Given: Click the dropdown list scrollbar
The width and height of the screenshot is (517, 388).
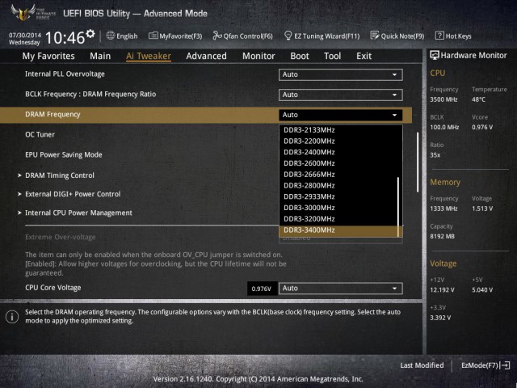Looking at the screenshot, I should click(x=398, y=207).
